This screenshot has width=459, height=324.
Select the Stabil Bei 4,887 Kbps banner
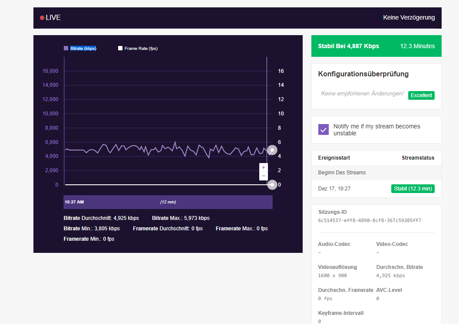coord(376,46)
